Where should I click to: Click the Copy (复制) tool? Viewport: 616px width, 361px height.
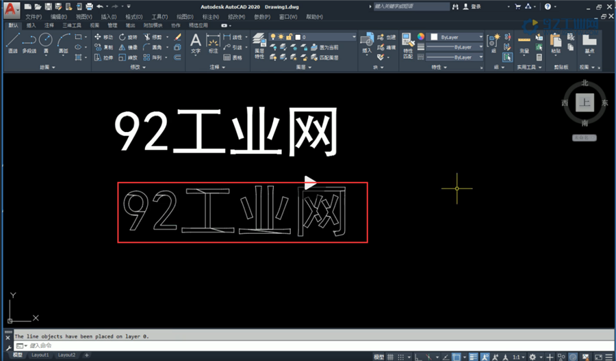click(x=104, y=47)
